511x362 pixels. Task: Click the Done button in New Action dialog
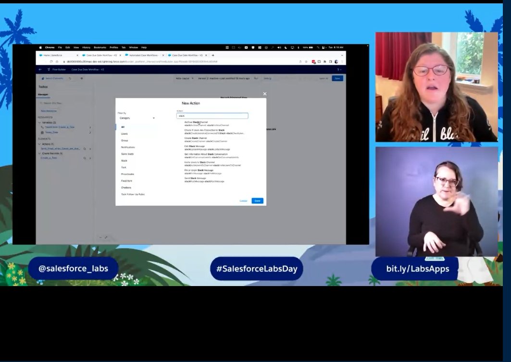[257, 201]
